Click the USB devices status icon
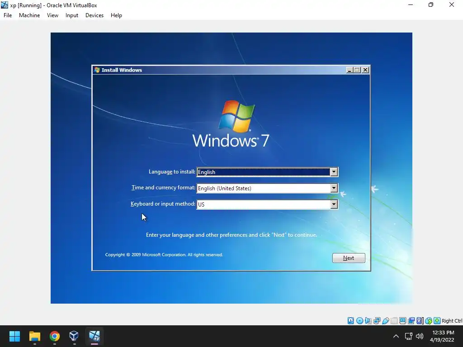This screenshot has height=347, width=463. [x=385, y=321]
